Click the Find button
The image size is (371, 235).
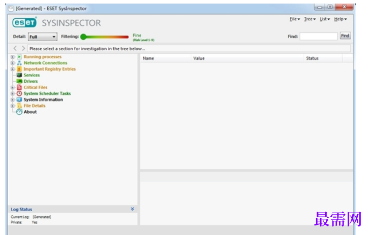tap(345, 36)
